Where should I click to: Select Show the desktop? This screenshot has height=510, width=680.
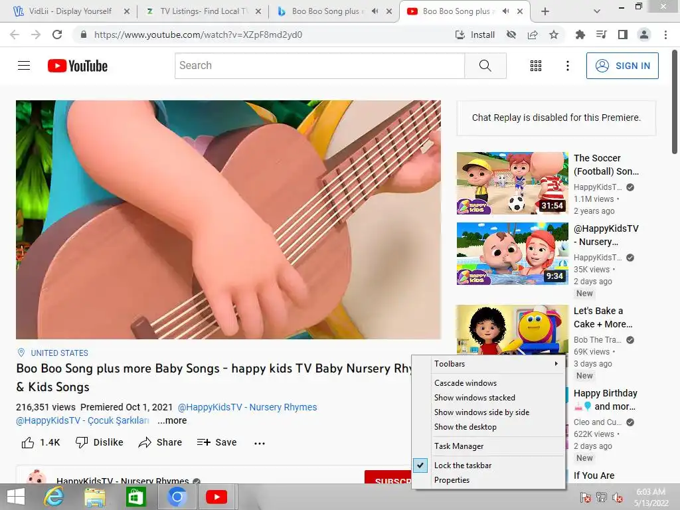coord(489,427)
